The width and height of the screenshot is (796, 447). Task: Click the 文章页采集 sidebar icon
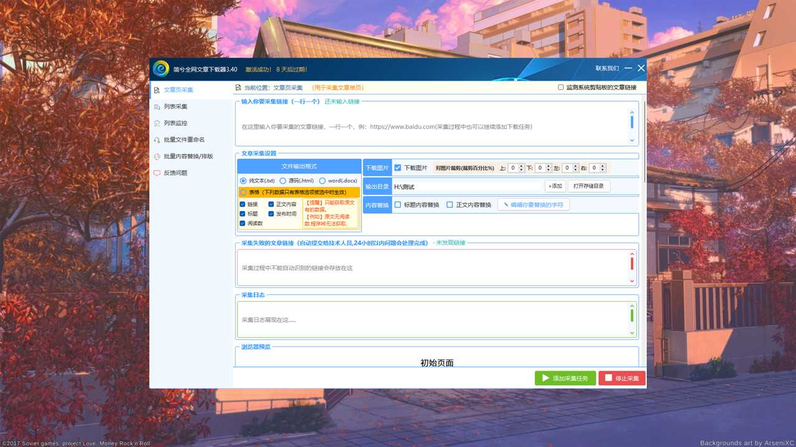[157, 90]
